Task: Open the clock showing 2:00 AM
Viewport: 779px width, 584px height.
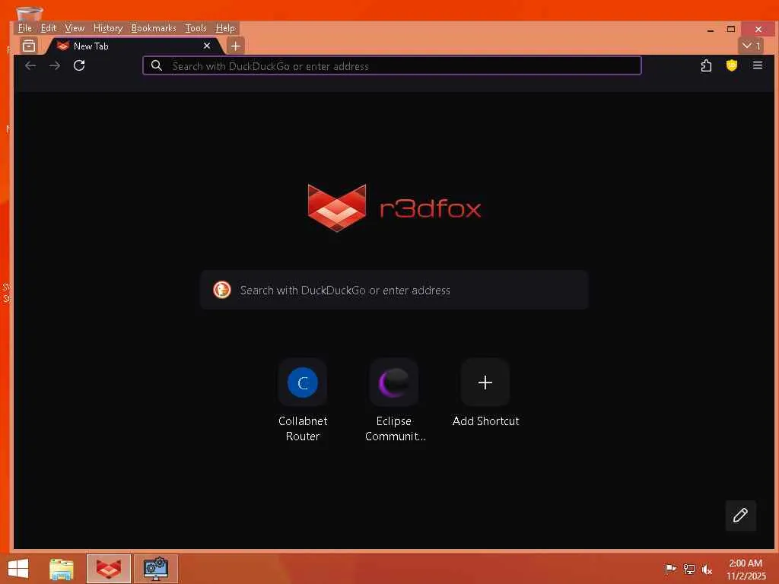Action: tap(746, 569)
